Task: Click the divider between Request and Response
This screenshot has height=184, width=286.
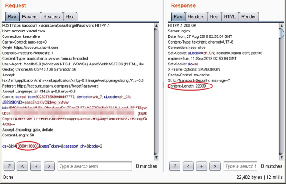Action: [164, 84]
